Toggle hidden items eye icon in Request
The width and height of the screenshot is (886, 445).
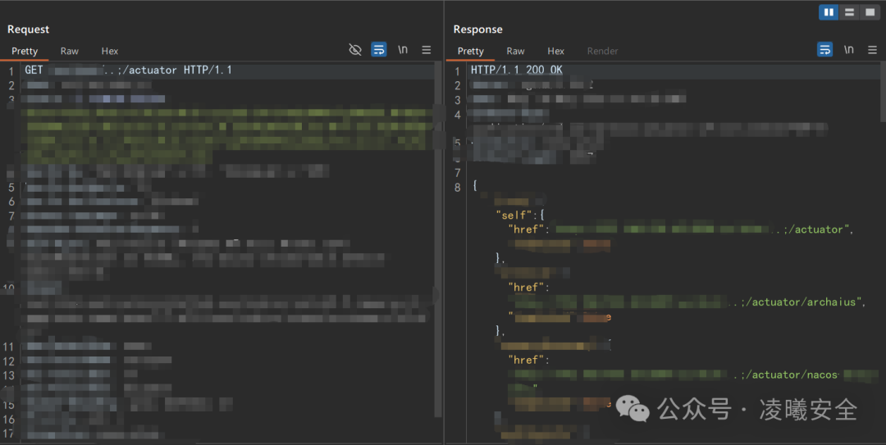coord(355,50)
